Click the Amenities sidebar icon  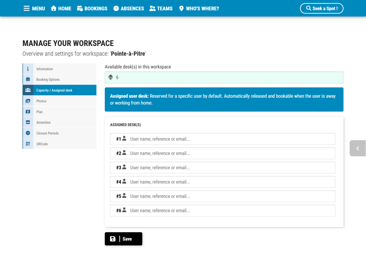coord(28,122)
